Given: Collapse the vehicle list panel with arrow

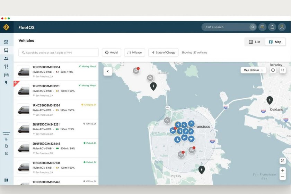Looking at the screenshot, I should click(x=108, y=71).
